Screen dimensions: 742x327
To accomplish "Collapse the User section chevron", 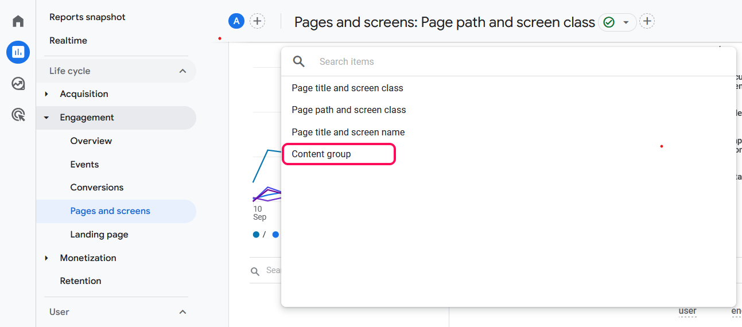I will click(182, 312).
